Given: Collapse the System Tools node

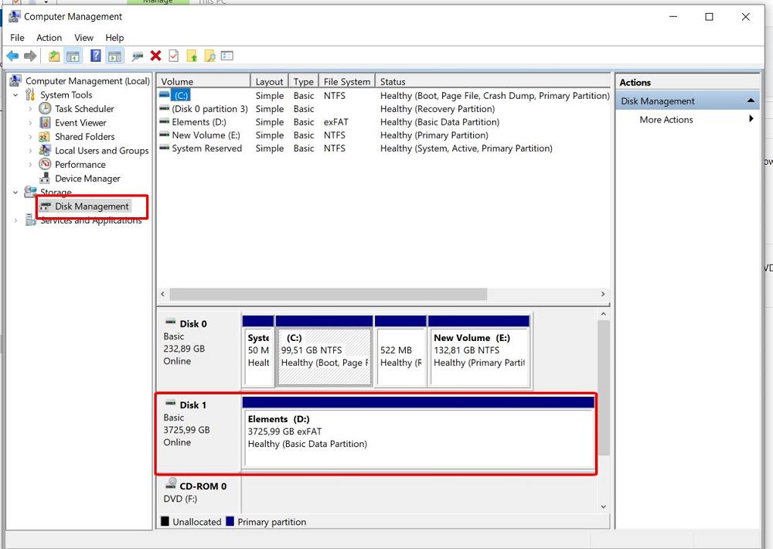Looking at the screenshot, I should click(16, 95).
